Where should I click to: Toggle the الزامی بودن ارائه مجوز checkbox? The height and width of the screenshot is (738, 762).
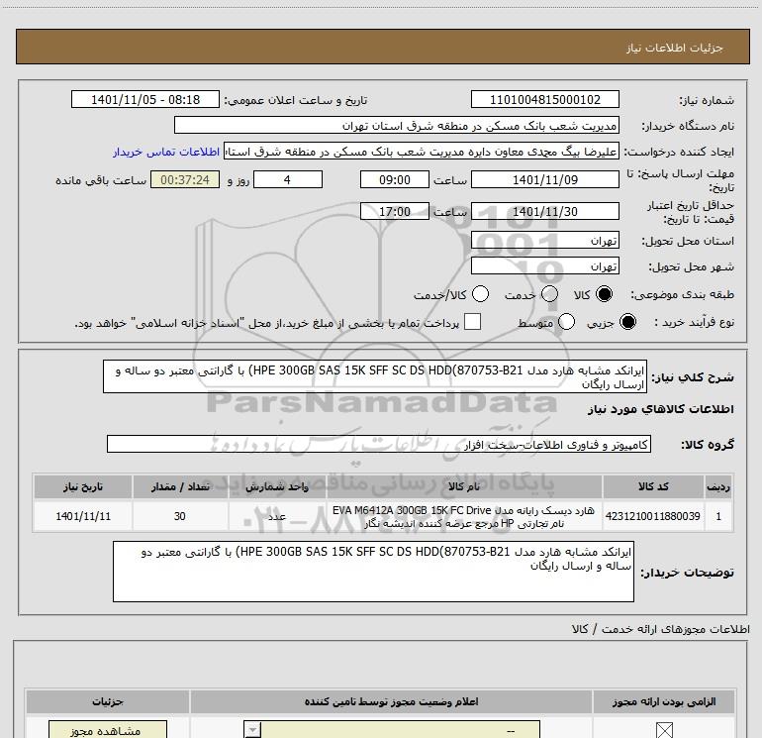664,730
